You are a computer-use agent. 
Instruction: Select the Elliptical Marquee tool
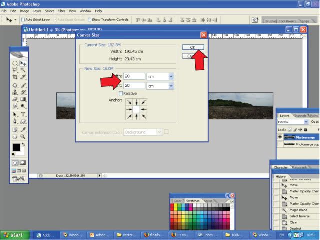[x=15, y=63]
